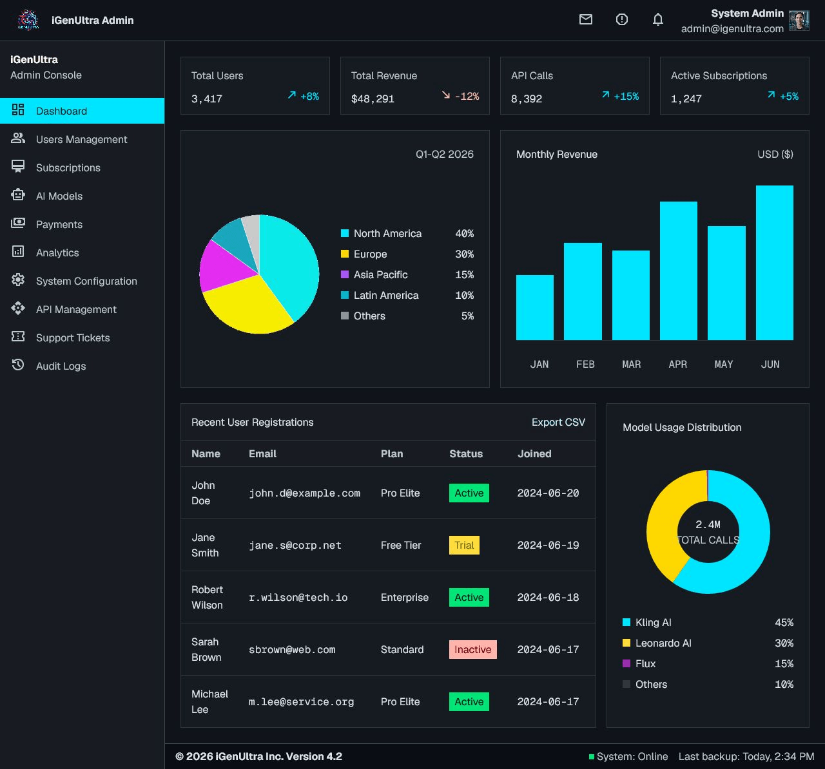Click the AI Models robot icon

[x=18, y=195]
